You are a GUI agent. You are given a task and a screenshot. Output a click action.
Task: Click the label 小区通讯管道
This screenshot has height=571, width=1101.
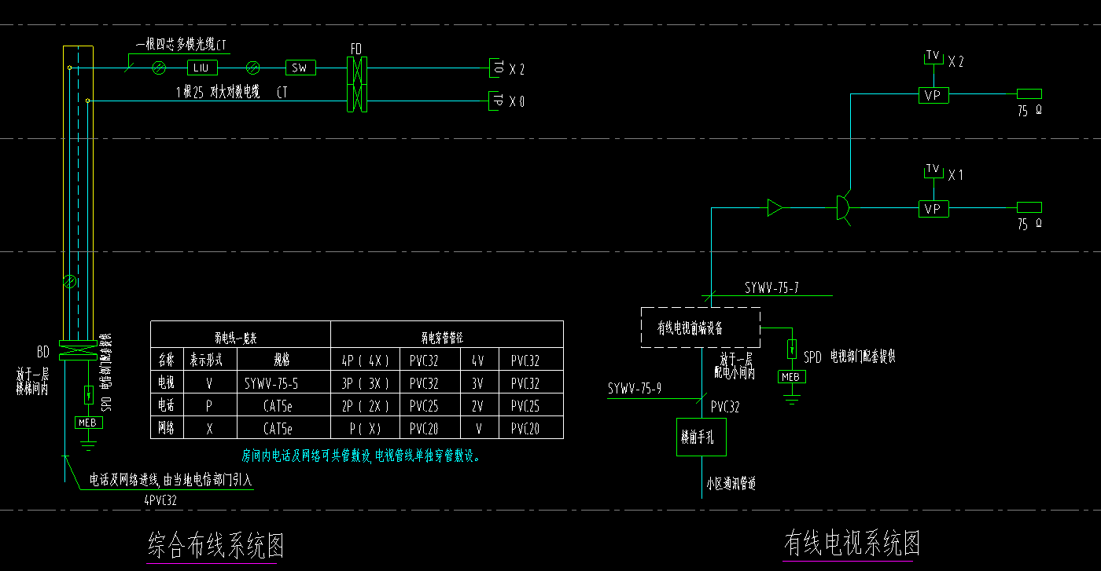click(731, 485)
